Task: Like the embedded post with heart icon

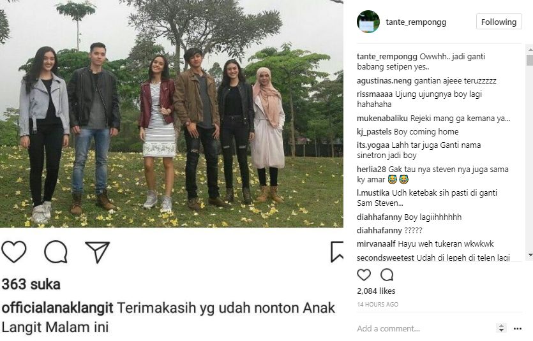Action: [14, 252]
